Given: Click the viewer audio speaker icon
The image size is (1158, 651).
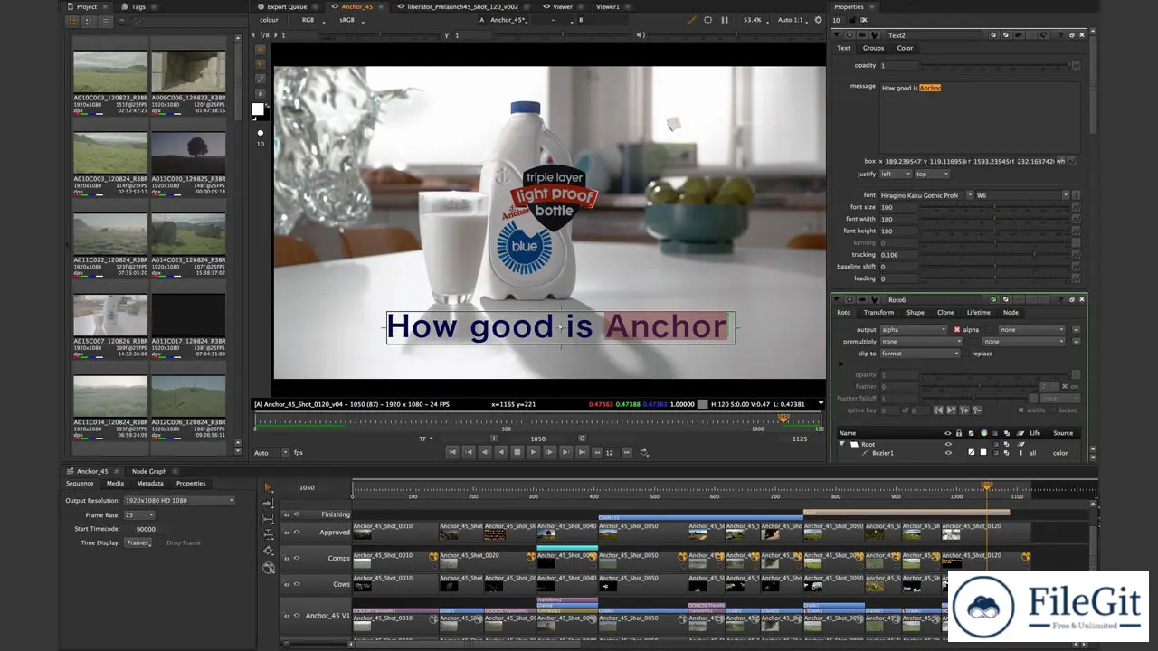Looking at the screenshot, I should (641, 34).
